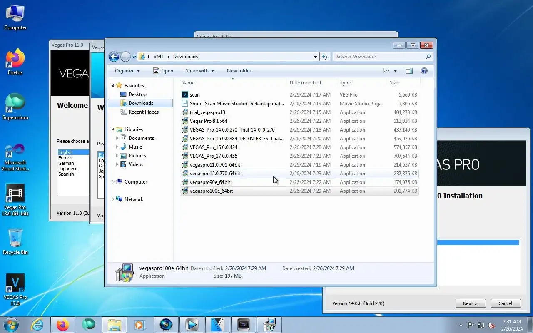Image resolution: width=533 pixels, height=333 pixels.
Task: Click VM1 in the address breadcrumb
Action: click(158, 57)
